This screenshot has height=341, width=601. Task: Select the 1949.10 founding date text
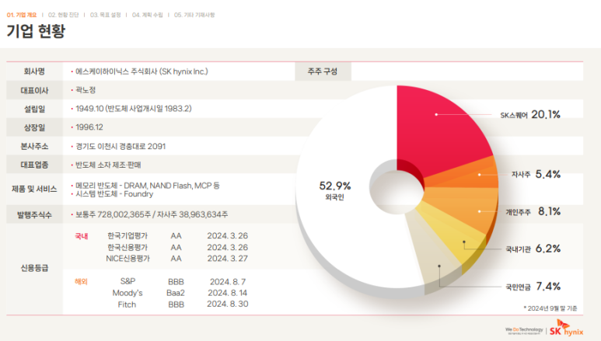pyautogui.click(x=134, y=109)
